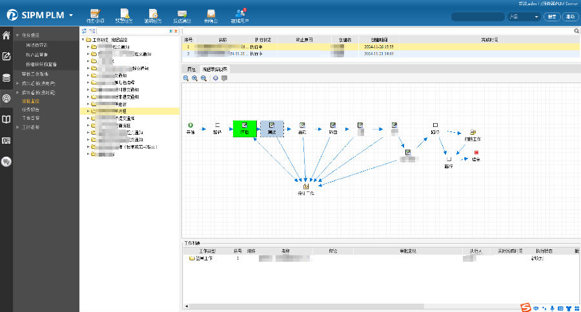Expand the first folder in workflow tree
The width and height of the screenshot is (581, 312).
coord(88,47)
